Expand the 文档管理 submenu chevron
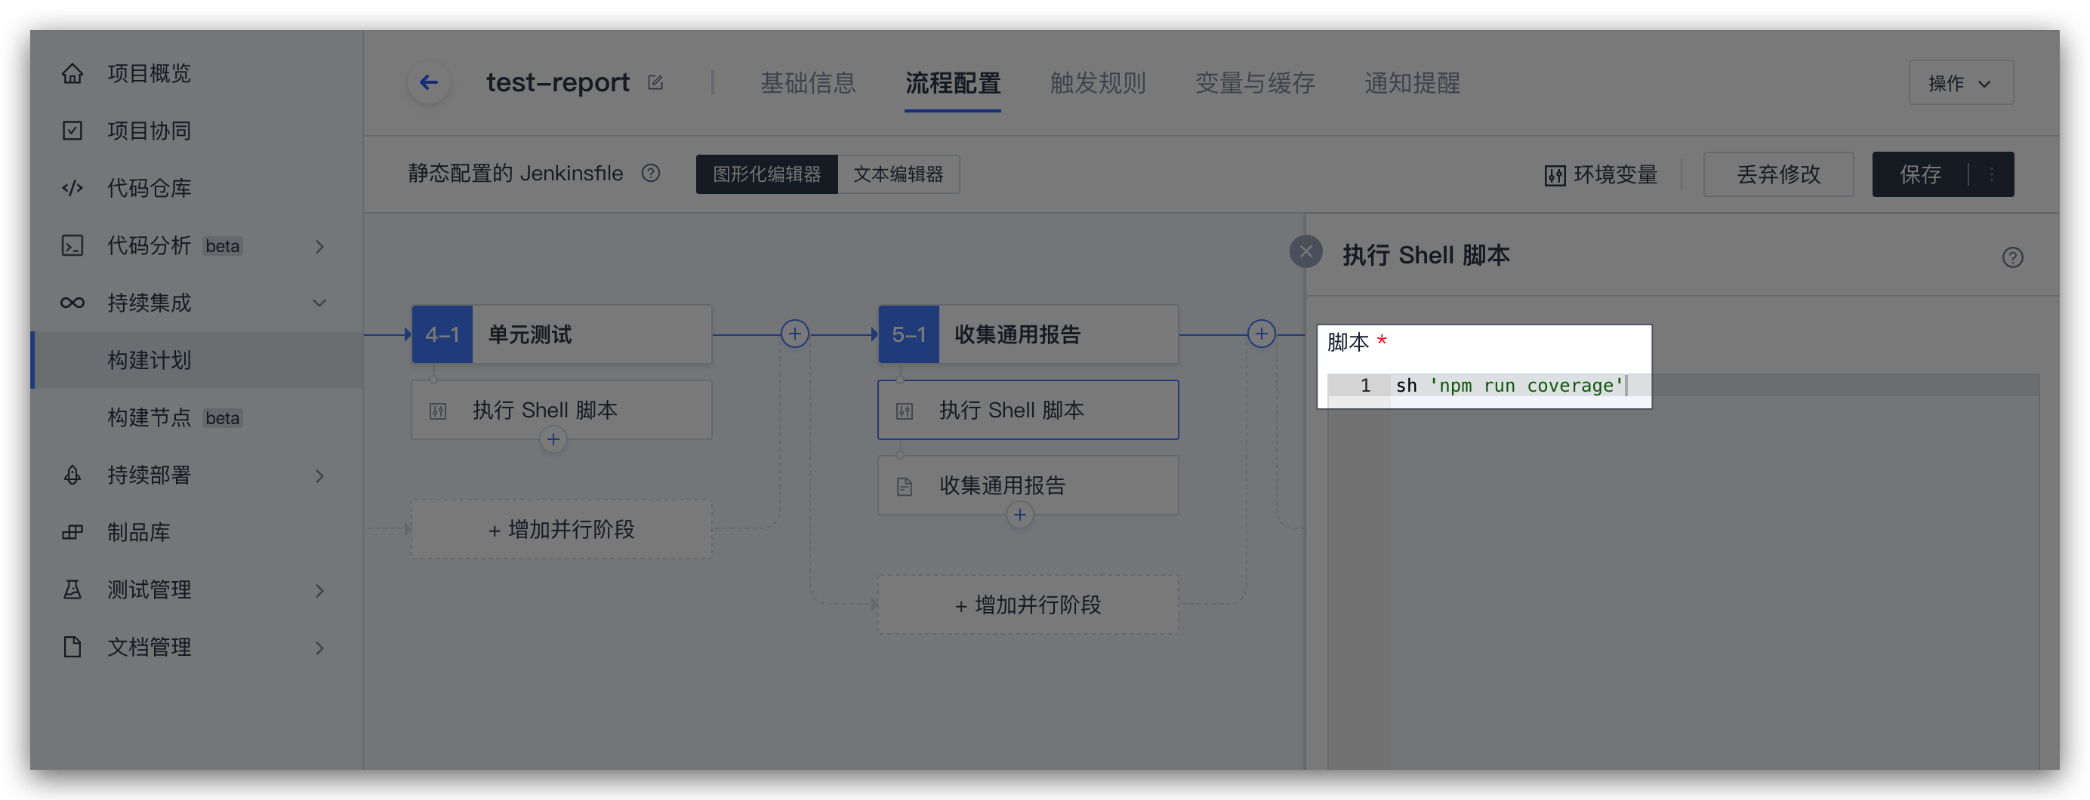The width and height of the screenshot is (2090, 800). [319, 648]
